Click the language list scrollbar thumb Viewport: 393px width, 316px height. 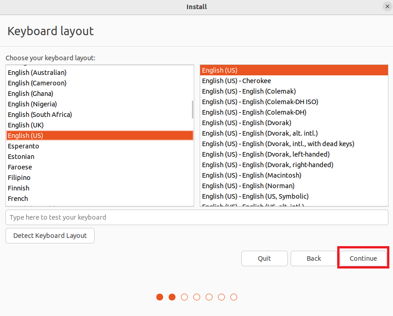click(x=192, y=110)
